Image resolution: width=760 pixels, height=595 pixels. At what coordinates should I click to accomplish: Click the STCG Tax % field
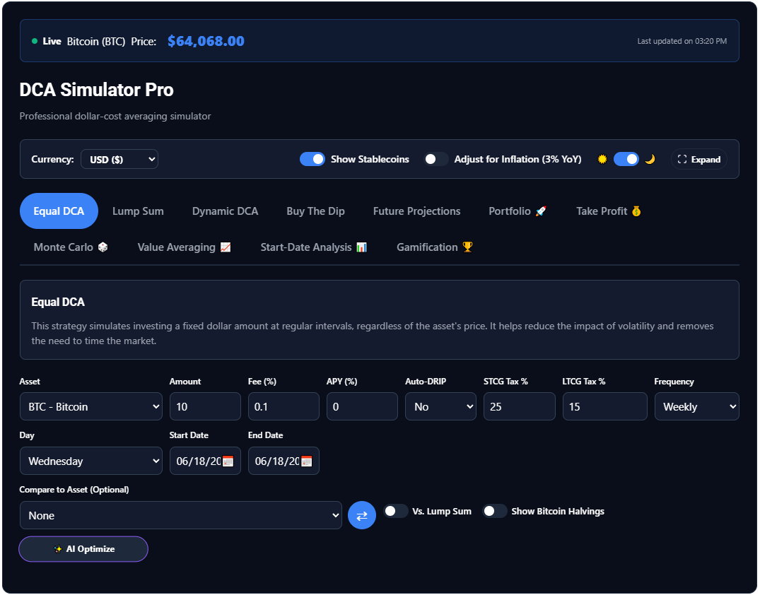(x=519, y=406)
